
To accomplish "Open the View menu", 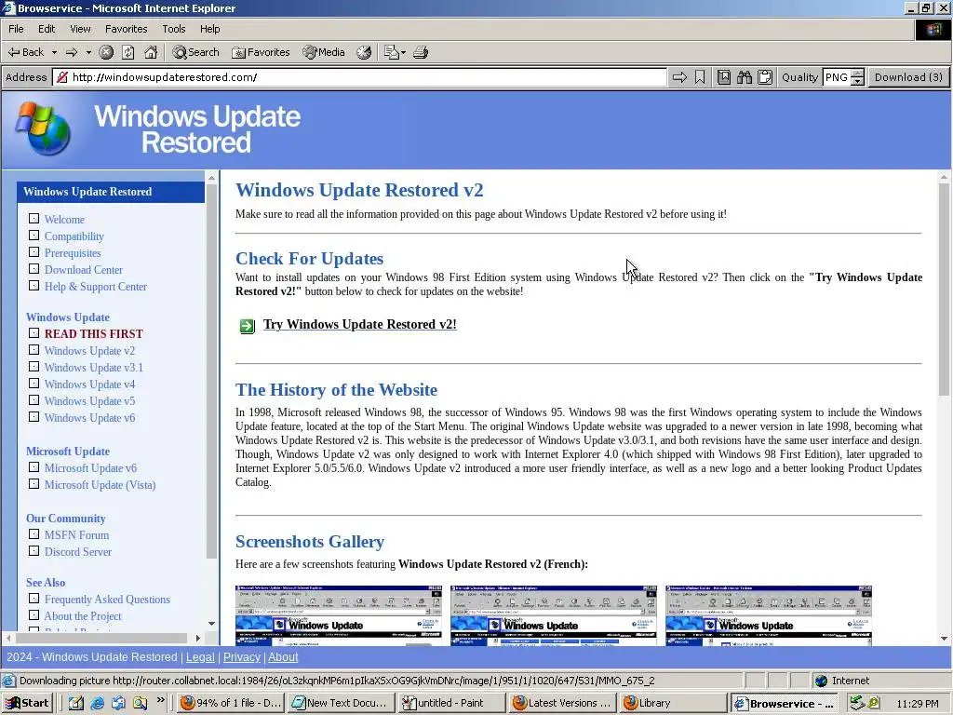I will pyautogui.click(x=80, y=29).
